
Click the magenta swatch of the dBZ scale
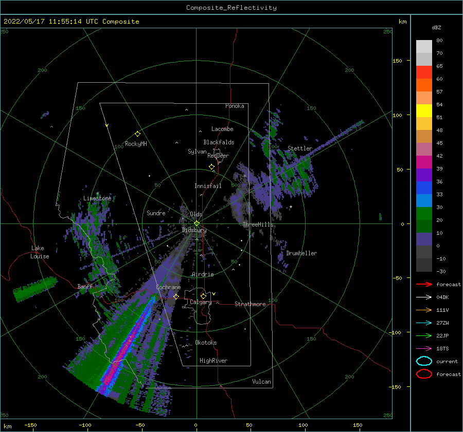424,162
